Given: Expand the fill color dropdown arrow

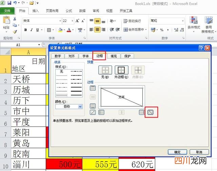Looking at the screenshot, I should (x=64, y=30).
